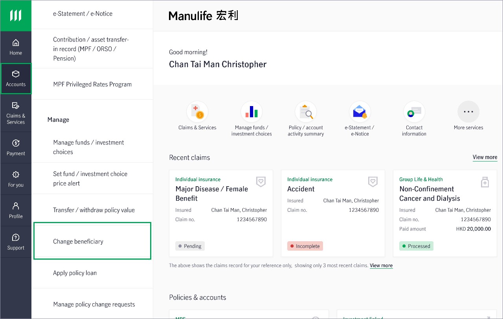Open Non-Confinement Cancer and Dialysis claim card
This screenshot has height=319, width=503.
(445, 213)
